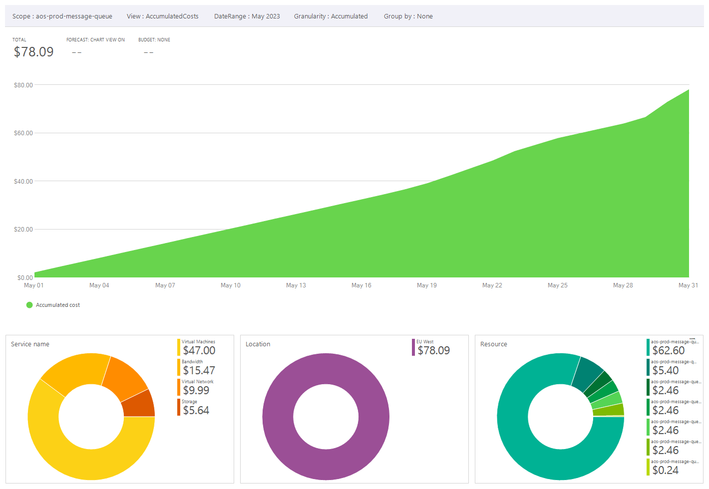Click the yellow Virtual Machines legend swatch
Screen dimensions: 709x489
click(179, 347)
